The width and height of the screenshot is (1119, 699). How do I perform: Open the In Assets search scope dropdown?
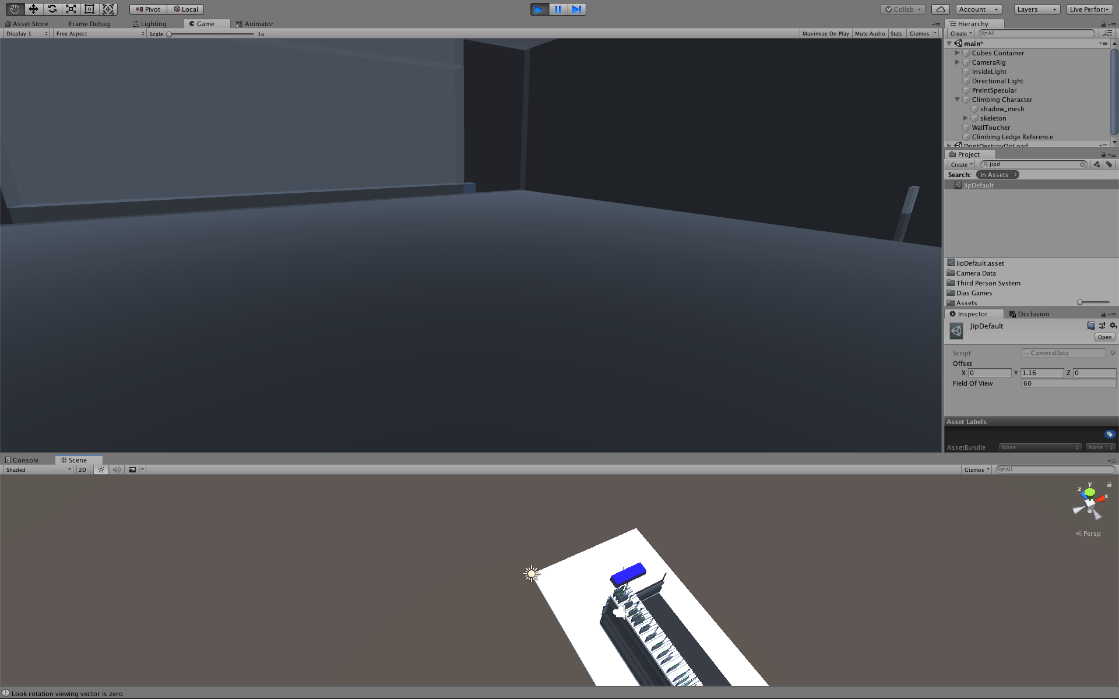point(997,175)
